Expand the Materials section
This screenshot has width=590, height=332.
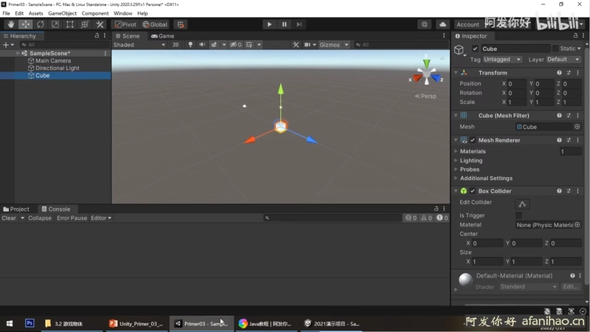[x=473, y=151]
